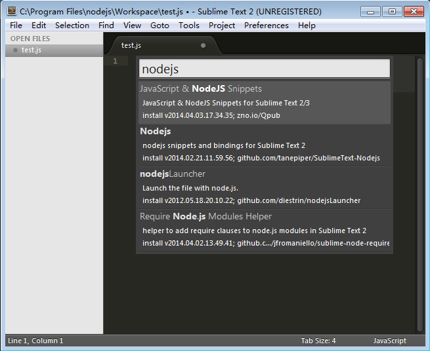Open the Project menu
The image size is (430, 351).
[x=222, y=26]
